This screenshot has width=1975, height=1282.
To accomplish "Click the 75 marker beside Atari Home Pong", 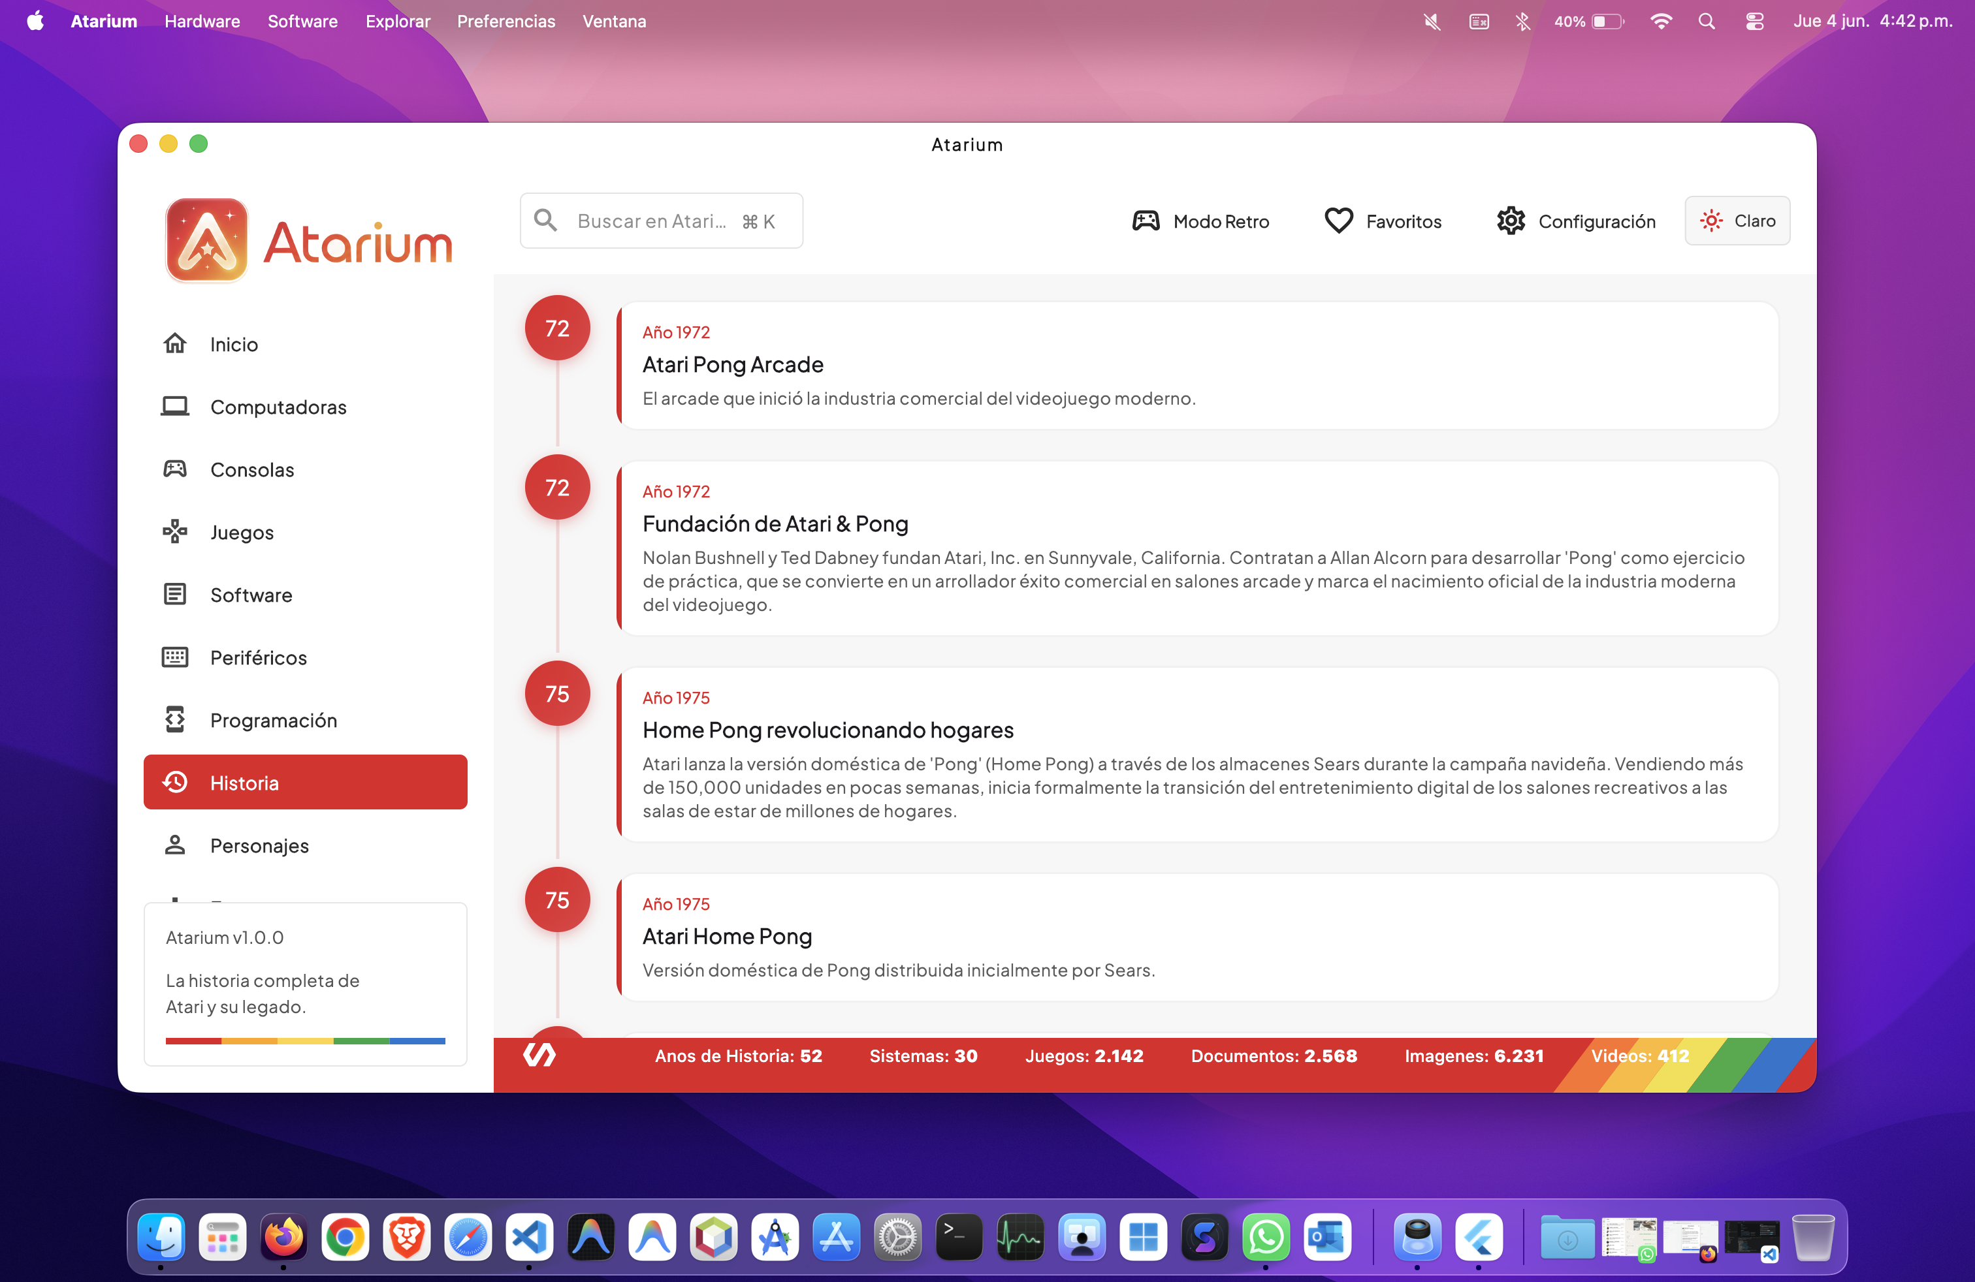I will pyautogui.click(x=558, y=899).
